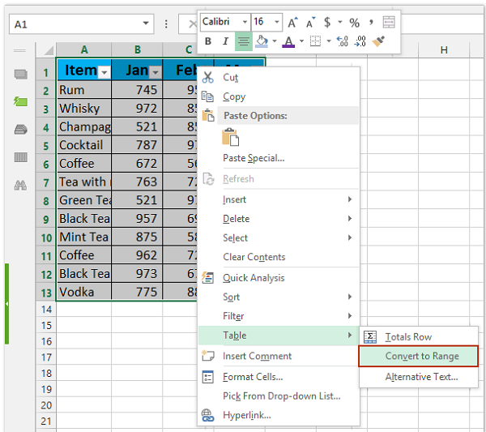Apply Percent Style format
486x432 pixels.
pyautogui.click(x=354, y=23)
